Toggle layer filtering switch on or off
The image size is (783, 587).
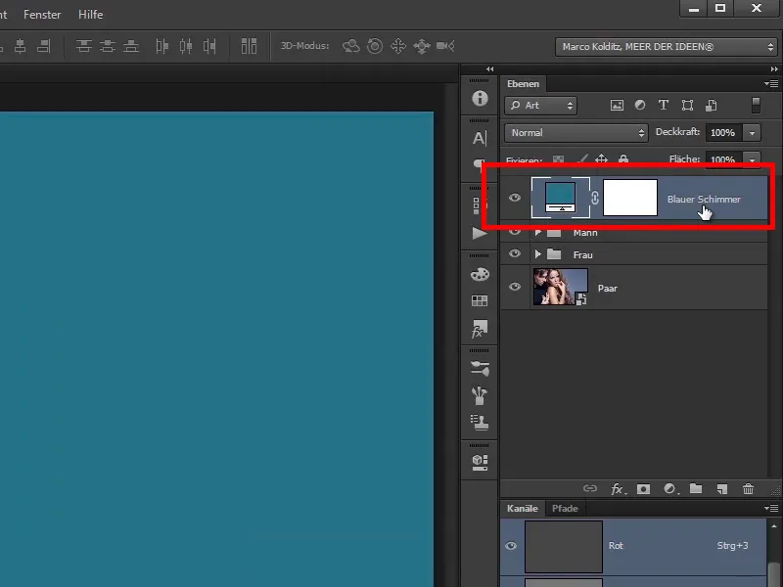[756, 106]
